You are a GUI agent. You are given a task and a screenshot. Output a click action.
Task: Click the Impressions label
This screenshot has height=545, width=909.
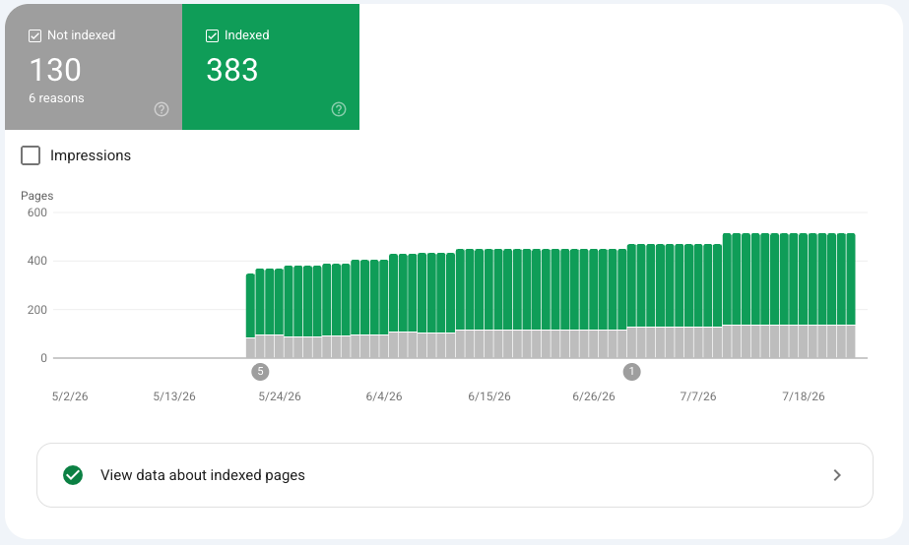click(91, 155)
